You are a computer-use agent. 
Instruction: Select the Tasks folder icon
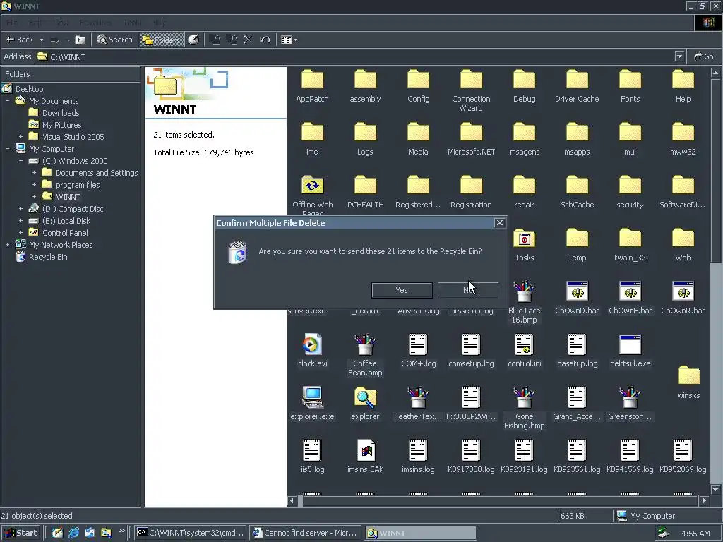(x=525, y=239)
